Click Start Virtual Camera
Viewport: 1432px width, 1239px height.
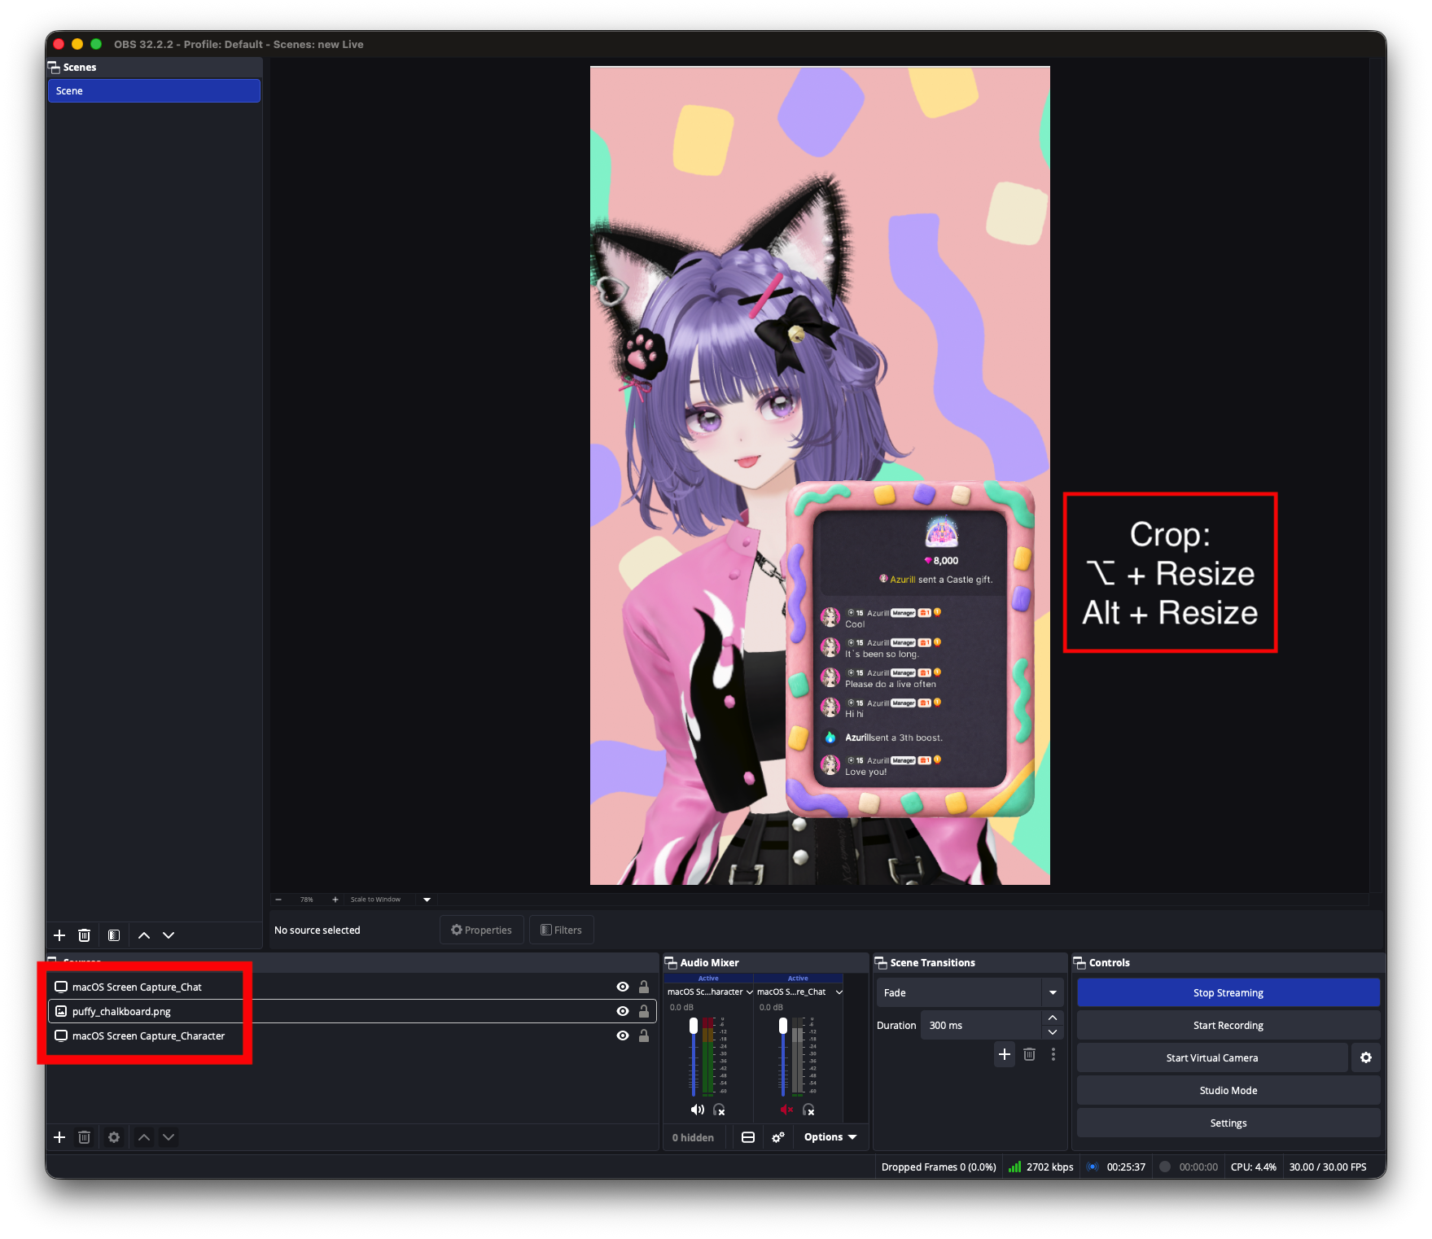point(1212,1057)
